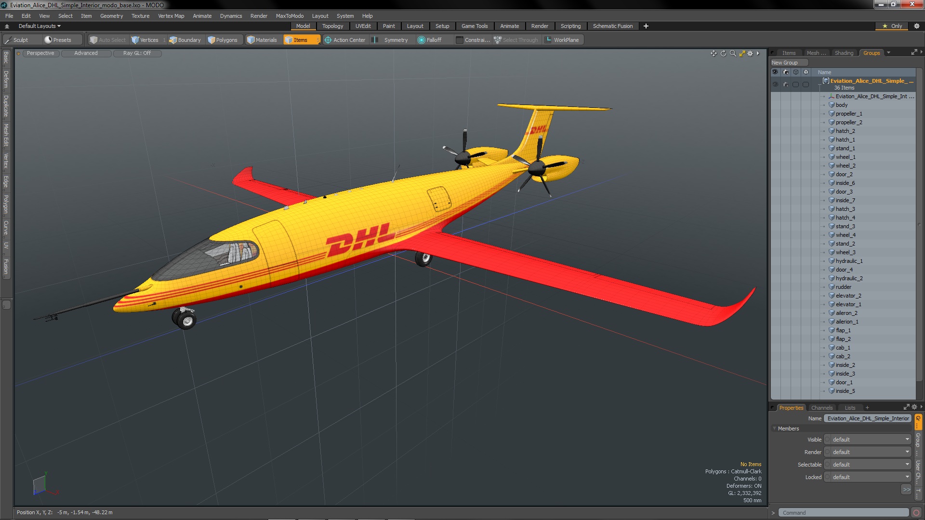This screenshot has width=925, height=520.
Task: Toggle Symmetry in the toolbar
Action: pos(391,40)
